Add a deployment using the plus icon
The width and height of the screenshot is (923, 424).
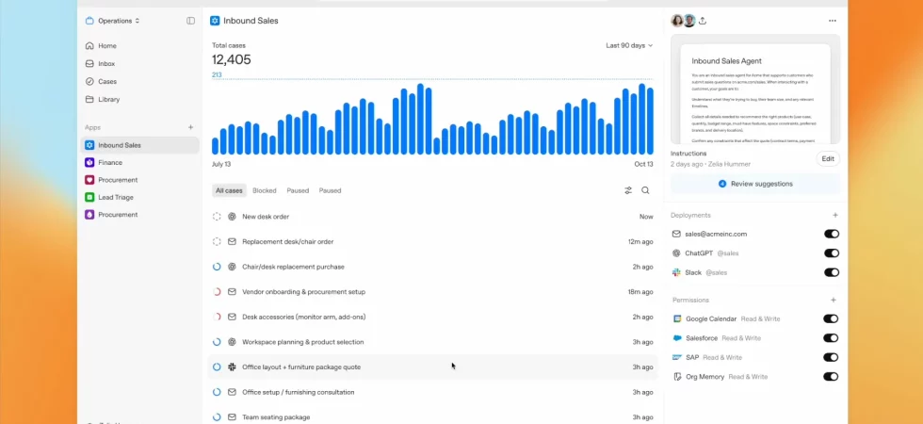[834, 215]
